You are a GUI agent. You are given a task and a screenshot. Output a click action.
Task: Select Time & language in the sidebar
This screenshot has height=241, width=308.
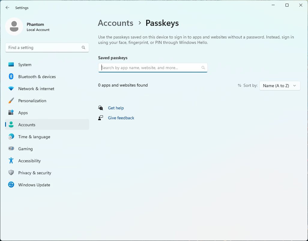click(34, 136)
